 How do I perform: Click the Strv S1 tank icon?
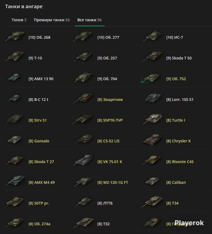14,119
